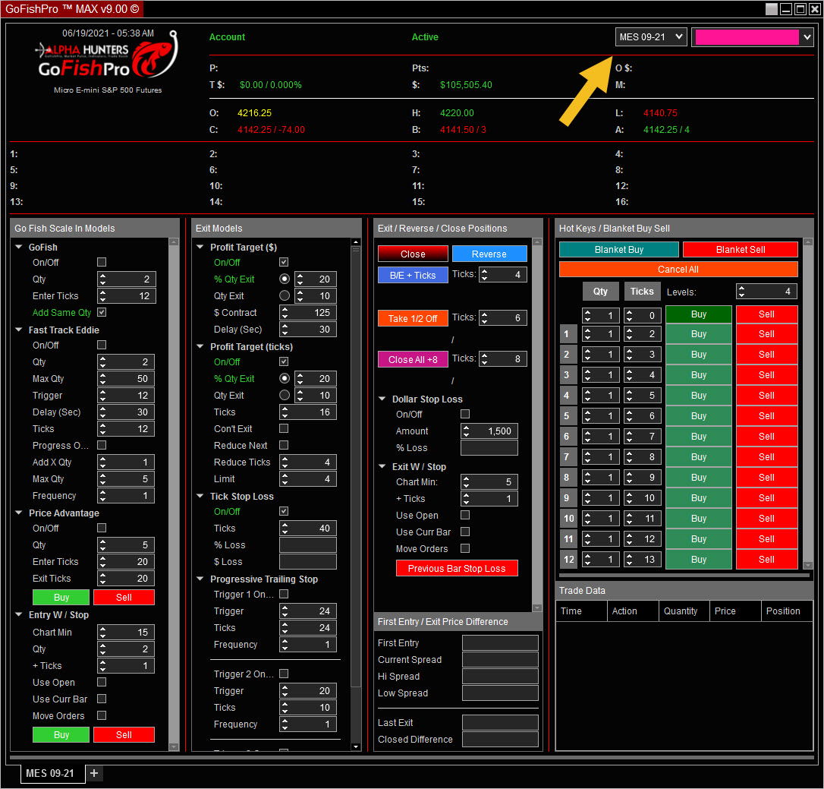The image size is (824, 789).
Task: Adjust the Take 1/2 Off ticks stepper
Action: click(x=485, y=317)
